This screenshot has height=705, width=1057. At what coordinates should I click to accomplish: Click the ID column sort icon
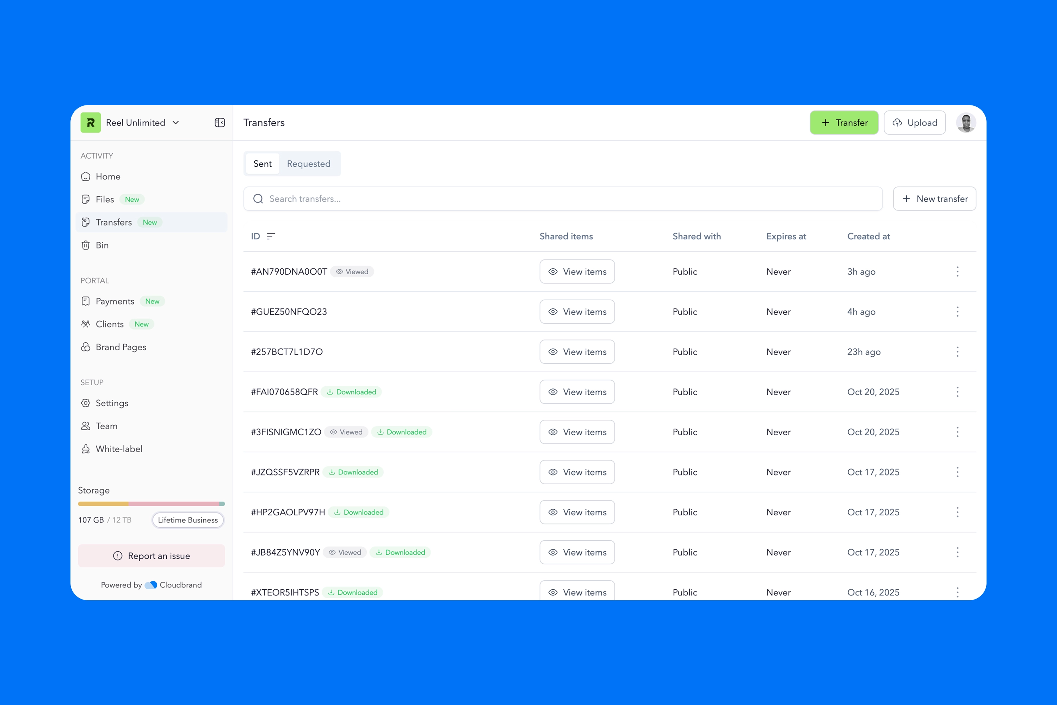pos(271,236)
